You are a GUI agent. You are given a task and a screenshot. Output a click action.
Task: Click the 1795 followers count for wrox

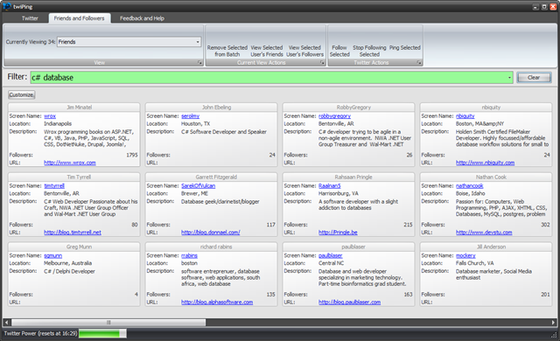click(132, 155)
